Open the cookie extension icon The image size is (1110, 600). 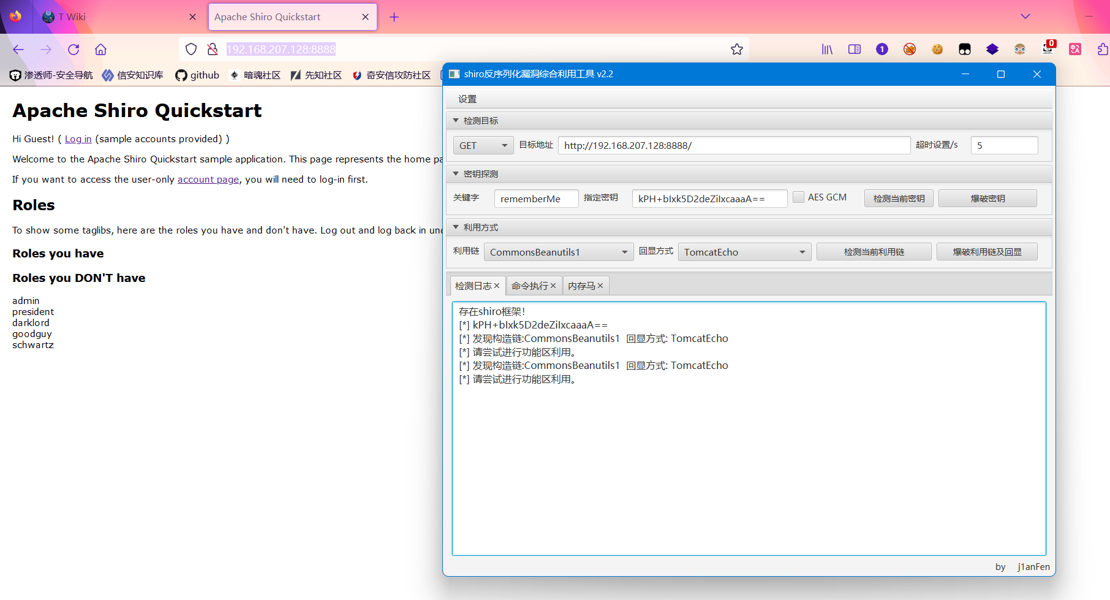(937, 49)
